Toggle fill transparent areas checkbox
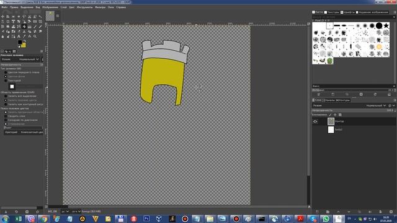This screenshot has width=397, height=223. coord(6,112)
